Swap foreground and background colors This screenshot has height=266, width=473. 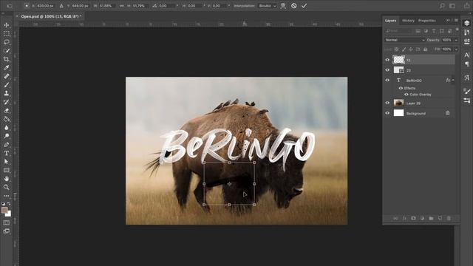(x=9, y=204)
